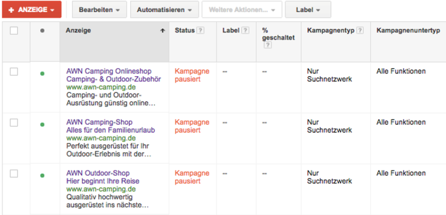Screen dimensions: 446x215
Task: Click the Kampagnenuntertyp column header
Action: pyautogui.click(x=408, y=30)
